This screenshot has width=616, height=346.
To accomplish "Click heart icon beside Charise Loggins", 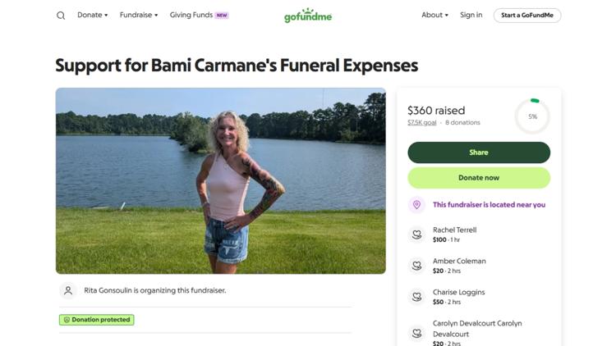I will pyautogui.click(x=416, y=297).
